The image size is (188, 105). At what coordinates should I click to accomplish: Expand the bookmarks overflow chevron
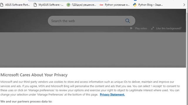point(184,5)
